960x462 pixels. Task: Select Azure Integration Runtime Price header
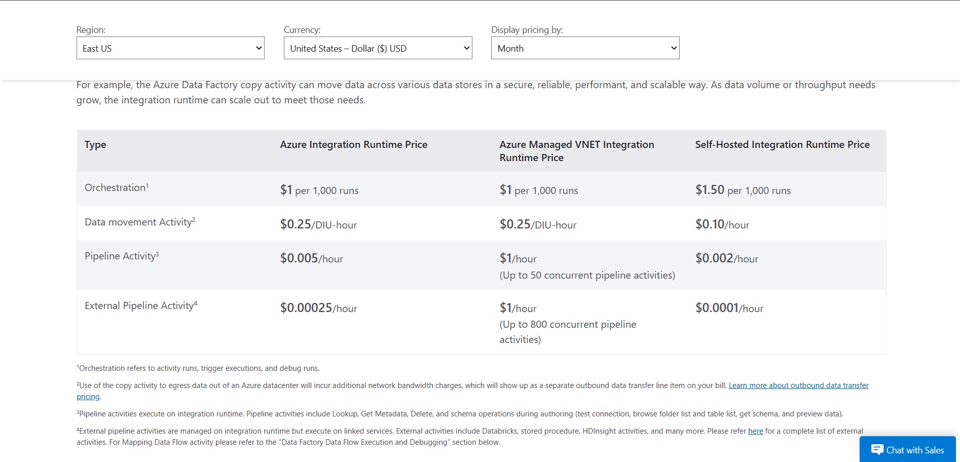(353, 144)
